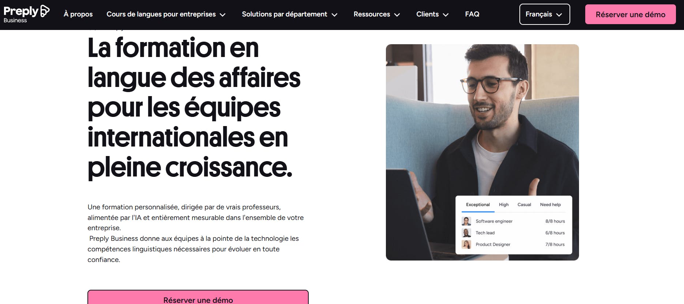Viewport: 684px width, 304px height.
Task: Open the Clients menu
Action: pyautogui.click(x=432, y=14)
